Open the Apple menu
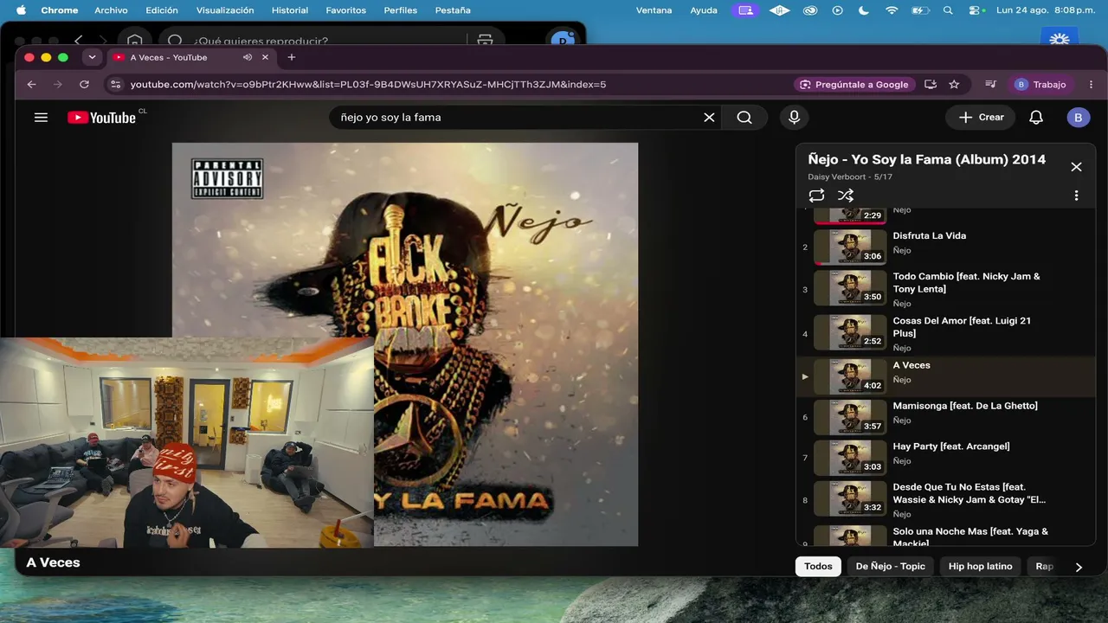The image size is (1108, 623). tap(21, 10)
